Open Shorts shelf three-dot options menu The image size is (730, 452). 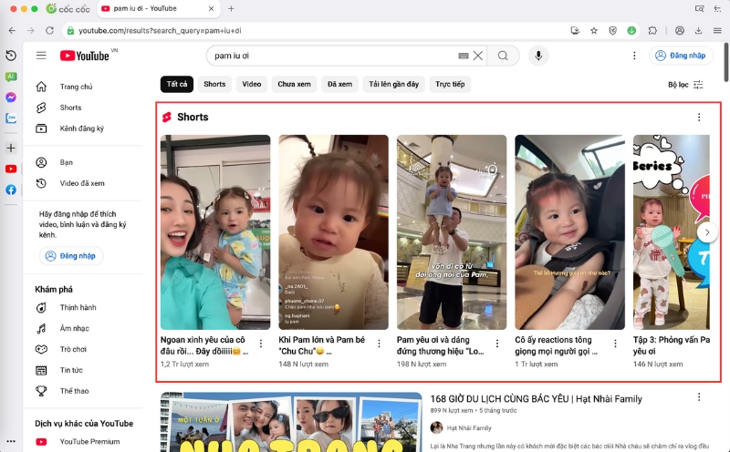(x=699, y=118)
